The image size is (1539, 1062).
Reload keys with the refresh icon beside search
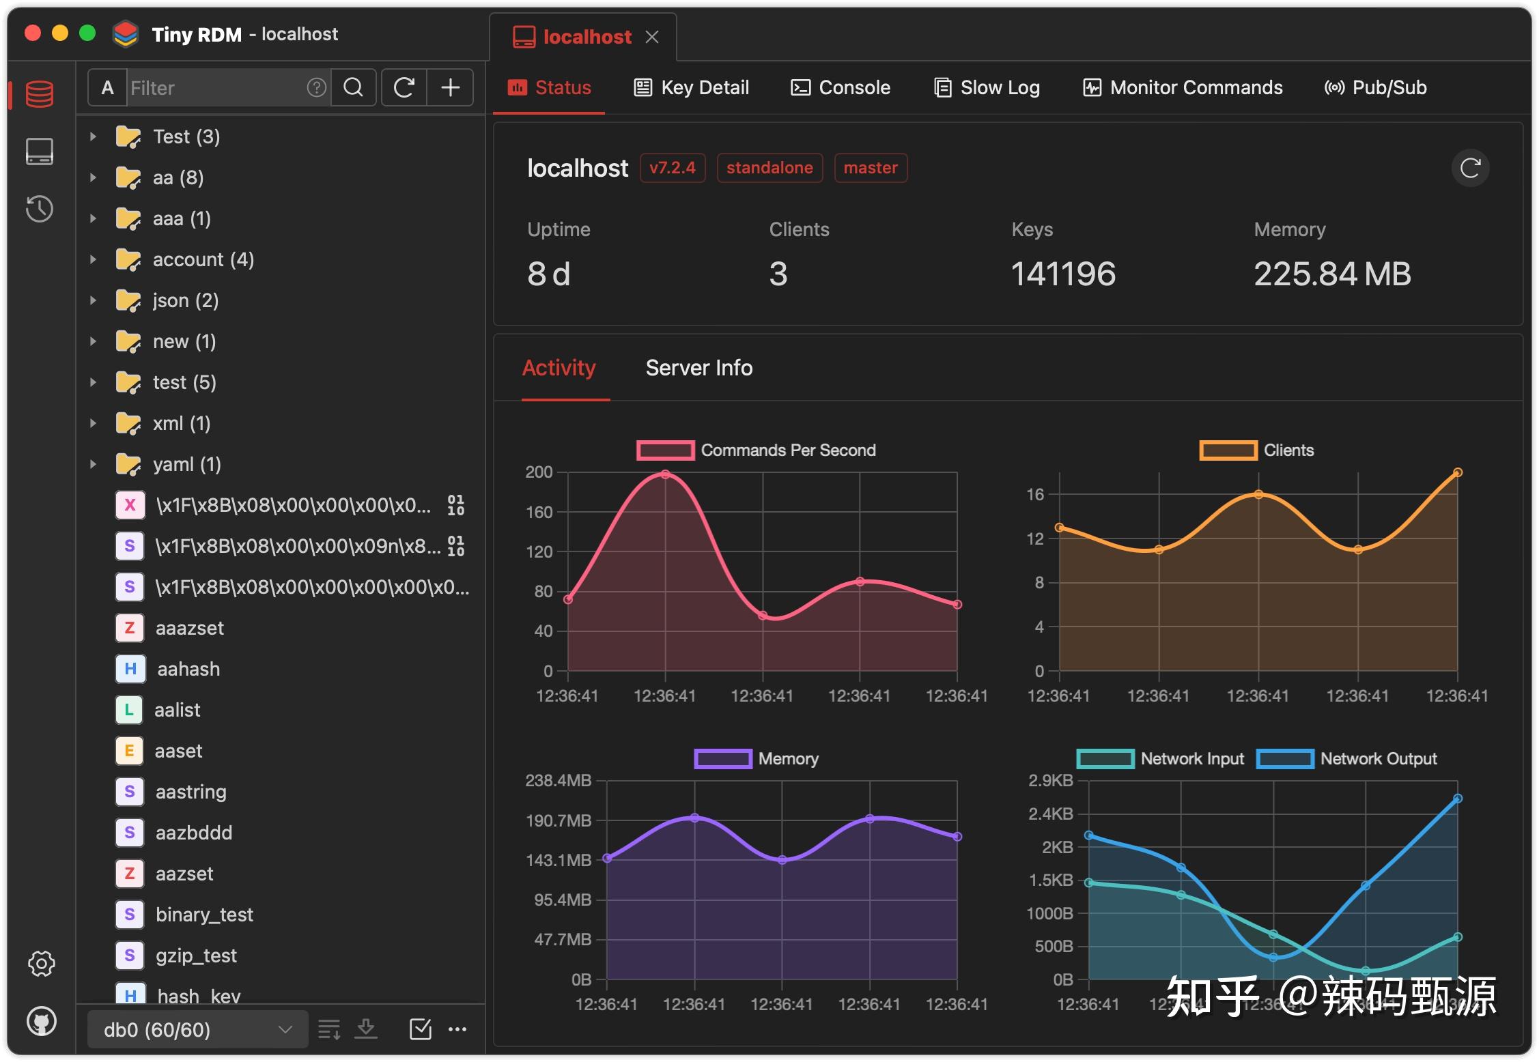click(404, 87)
